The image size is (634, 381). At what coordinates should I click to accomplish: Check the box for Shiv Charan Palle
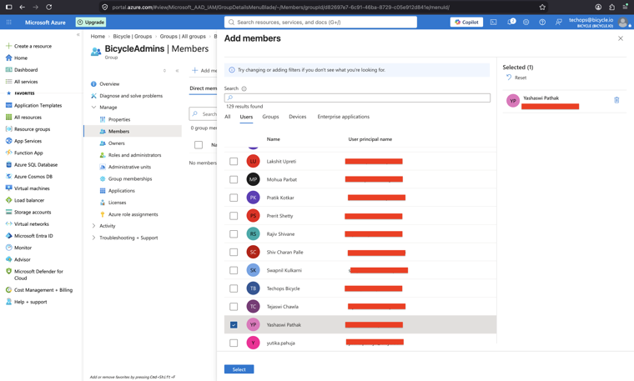[x=234, y=252]
